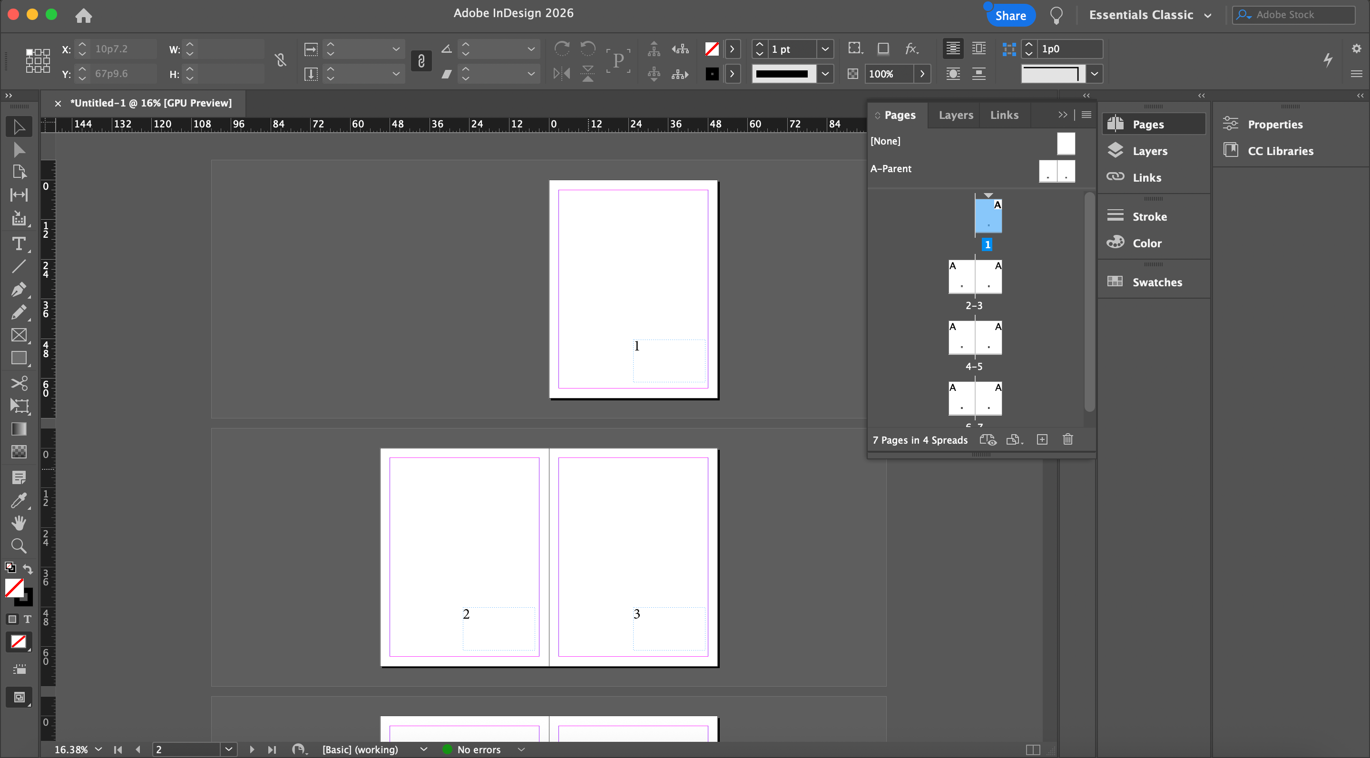
Task: Swap fill and stroke arrows
Action: point(28,569)
